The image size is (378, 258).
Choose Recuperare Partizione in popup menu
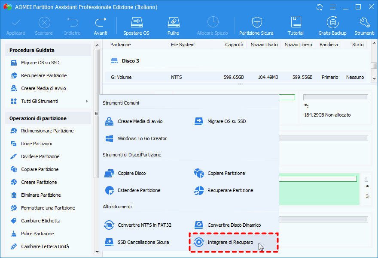224,190
